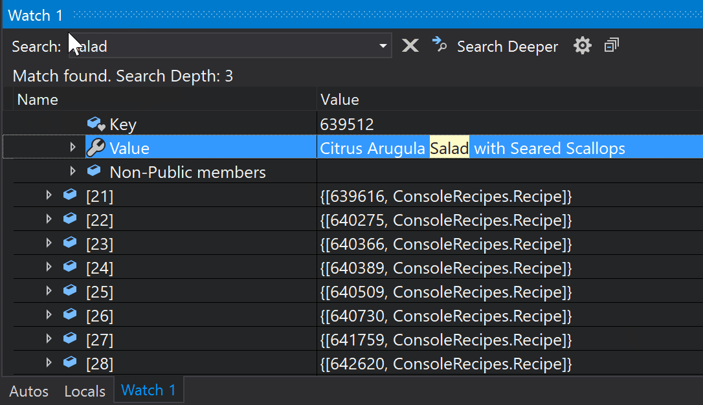The image size is (703, 405).
Task: Switch to the Autos tab
Action: [28, 391]
